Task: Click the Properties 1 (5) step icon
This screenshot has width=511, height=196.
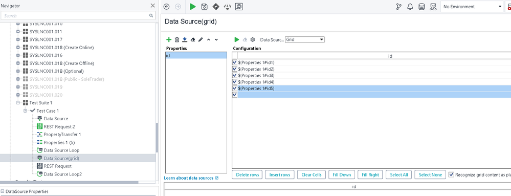Action: 40,142
